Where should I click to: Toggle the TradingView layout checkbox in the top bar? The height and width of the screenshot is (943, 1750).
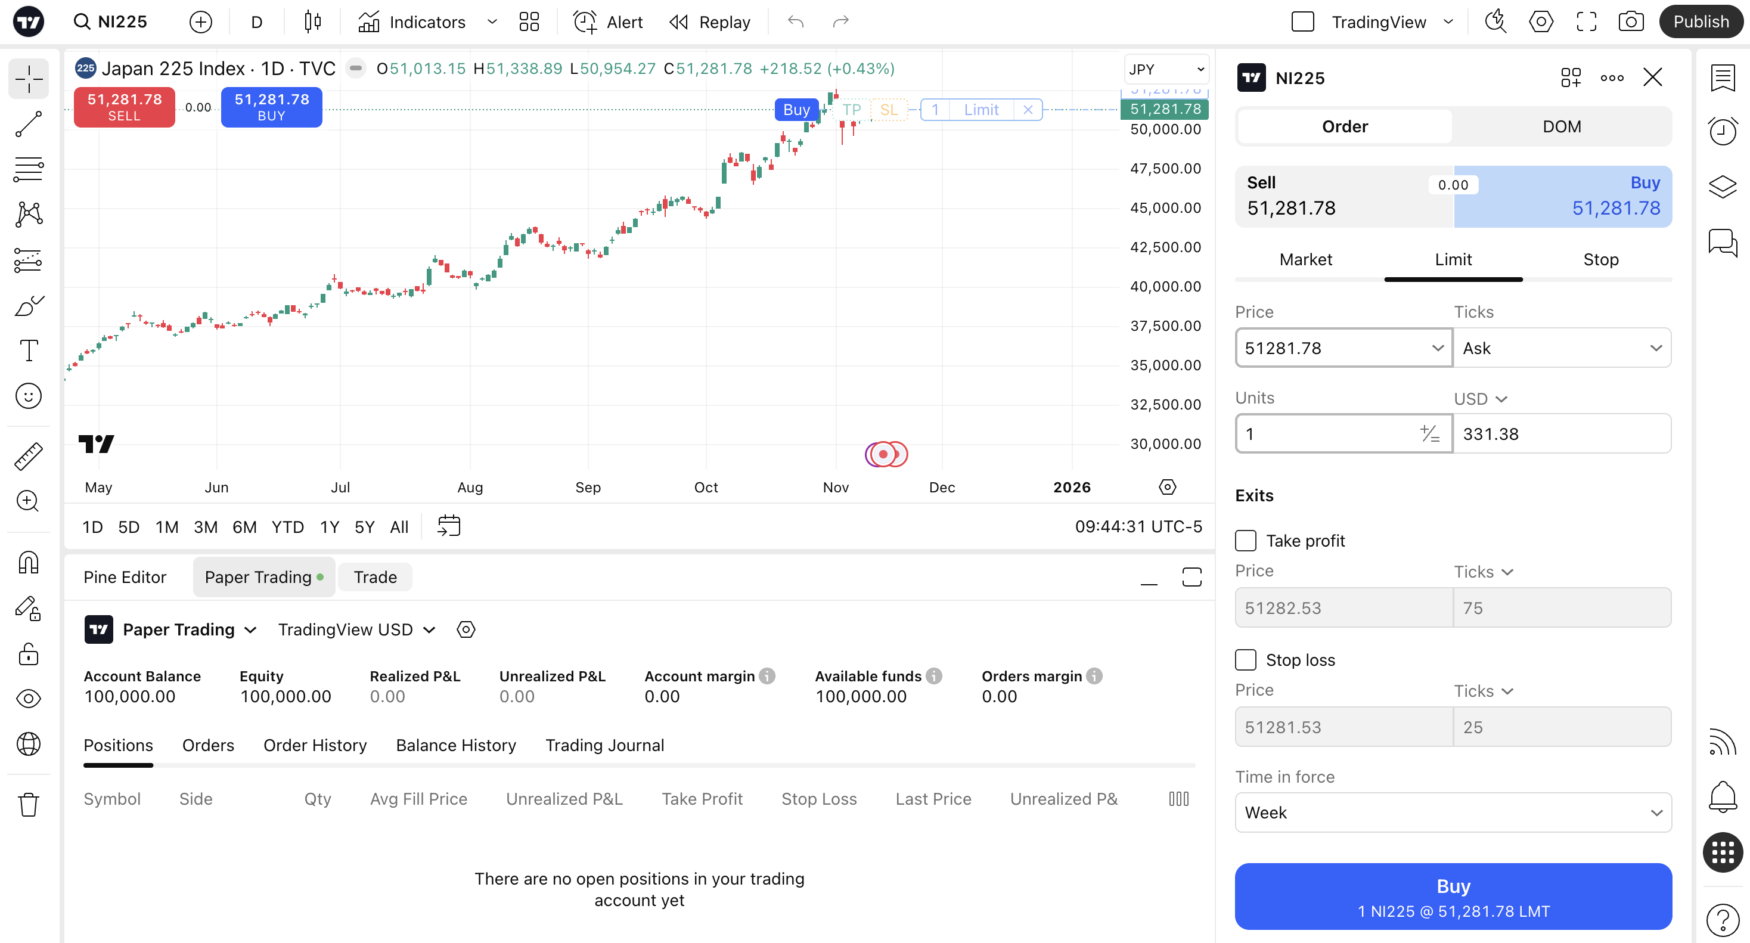1302,21
